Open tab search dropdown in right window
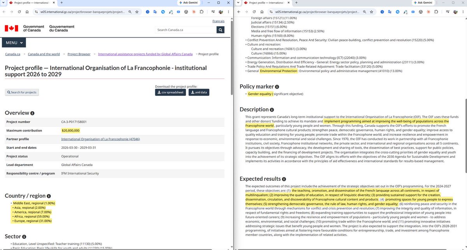Screen dimensions: 467x250 [x=239, y=2]
